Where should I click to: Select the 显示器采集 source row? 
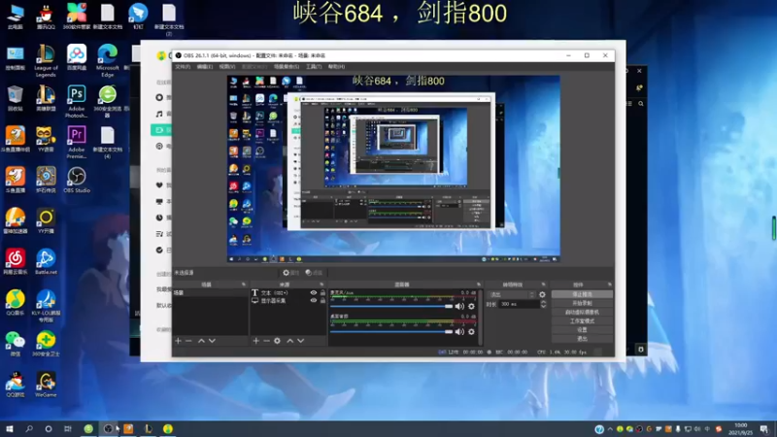tap(288, 300)
